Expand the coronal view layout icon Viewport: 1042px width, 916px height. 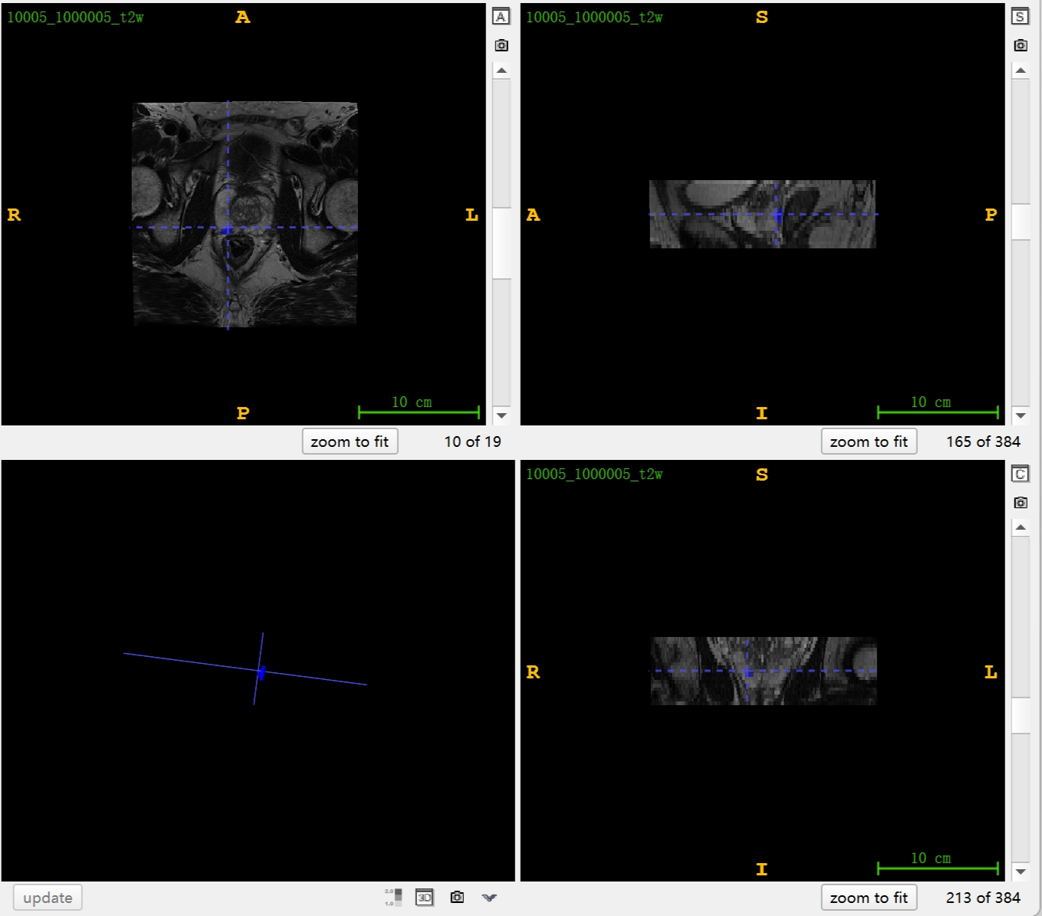coord(1020,474)
